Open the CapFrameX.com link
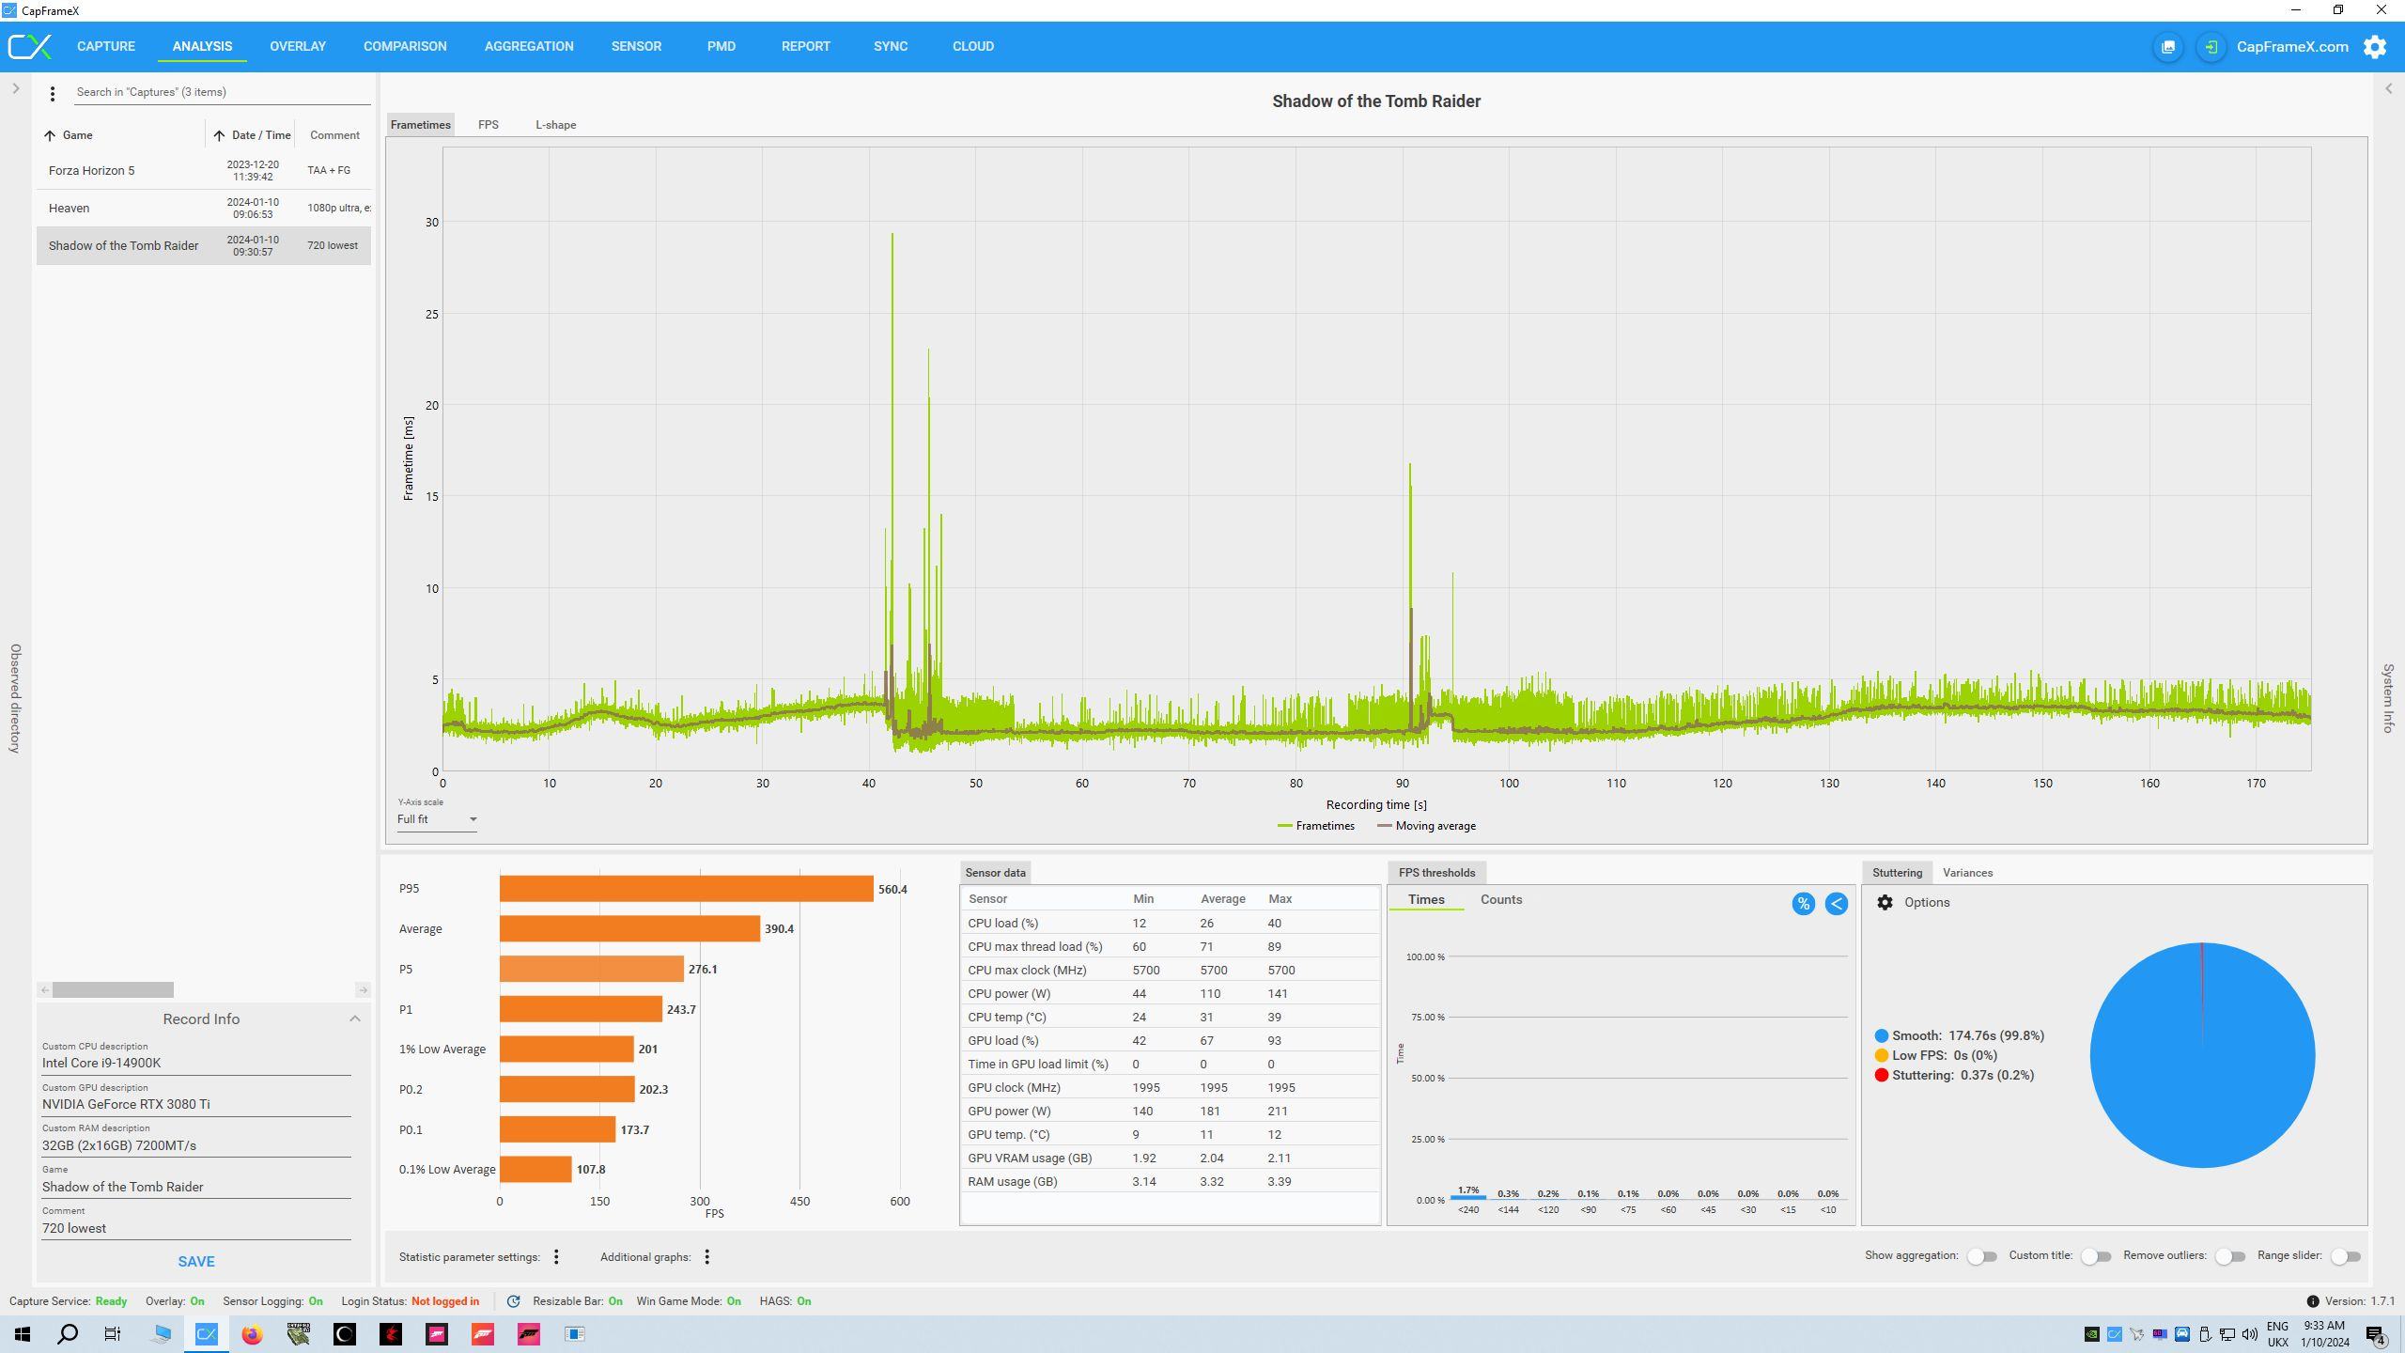Screen dimensions: 2405x1353 click(2292, 47)
